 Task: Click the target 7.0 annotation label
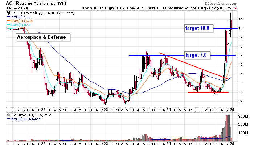[x=197, y=55]
